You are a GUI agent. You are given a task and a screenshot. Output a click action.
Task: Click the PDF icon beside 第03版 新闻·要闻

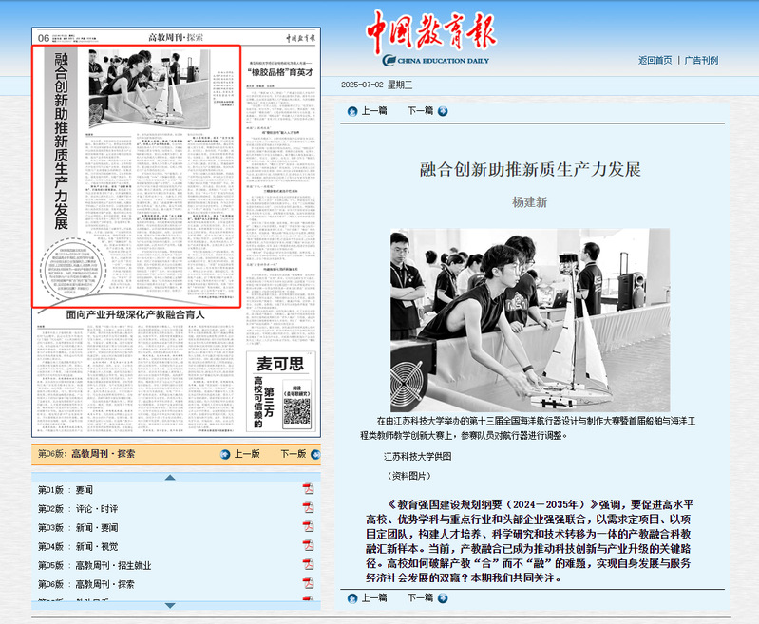tap(308, 527)
